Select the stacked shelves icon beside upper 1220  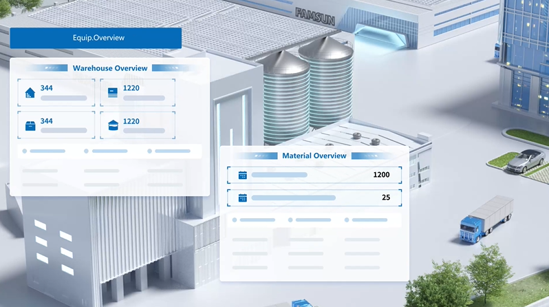pyautogui.click(x=113, y=93)
